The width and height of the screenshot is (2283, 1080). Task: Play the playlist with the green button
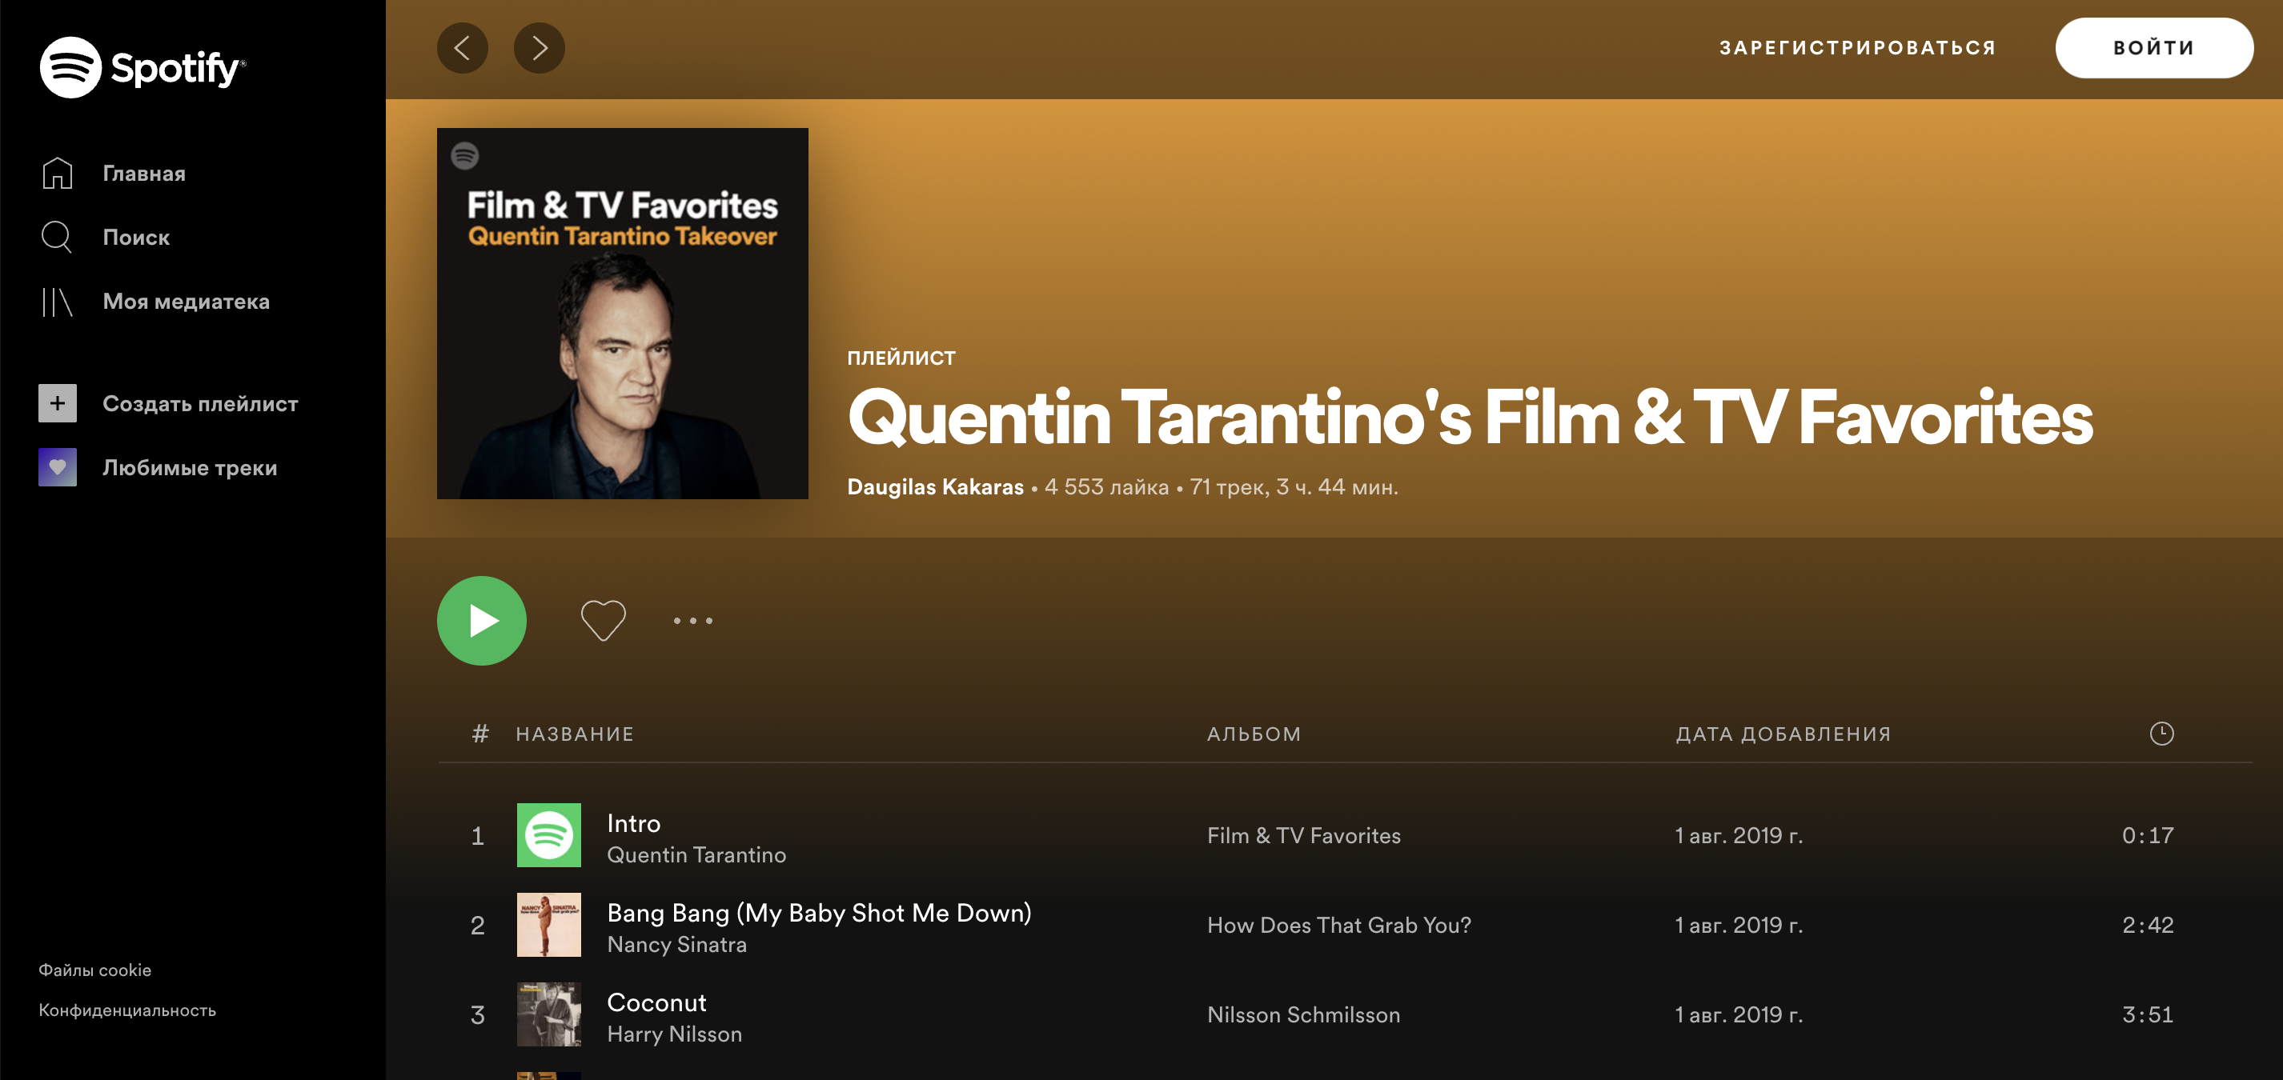481,620
